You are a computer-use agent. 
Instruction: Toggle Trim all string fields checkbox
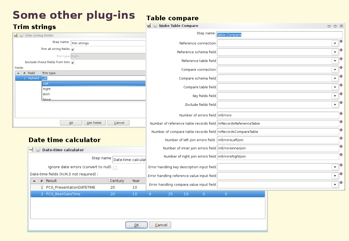pyautogui.click(x=73, y=49)
